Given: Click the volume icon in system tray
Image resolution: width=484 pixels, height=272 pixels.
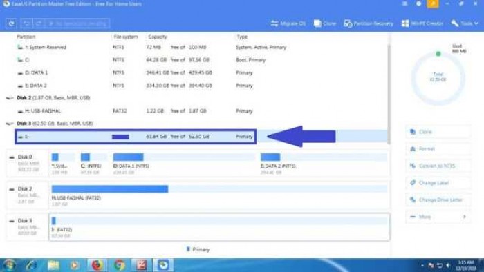Looking at the screenshot, I should tap(448, 265).
